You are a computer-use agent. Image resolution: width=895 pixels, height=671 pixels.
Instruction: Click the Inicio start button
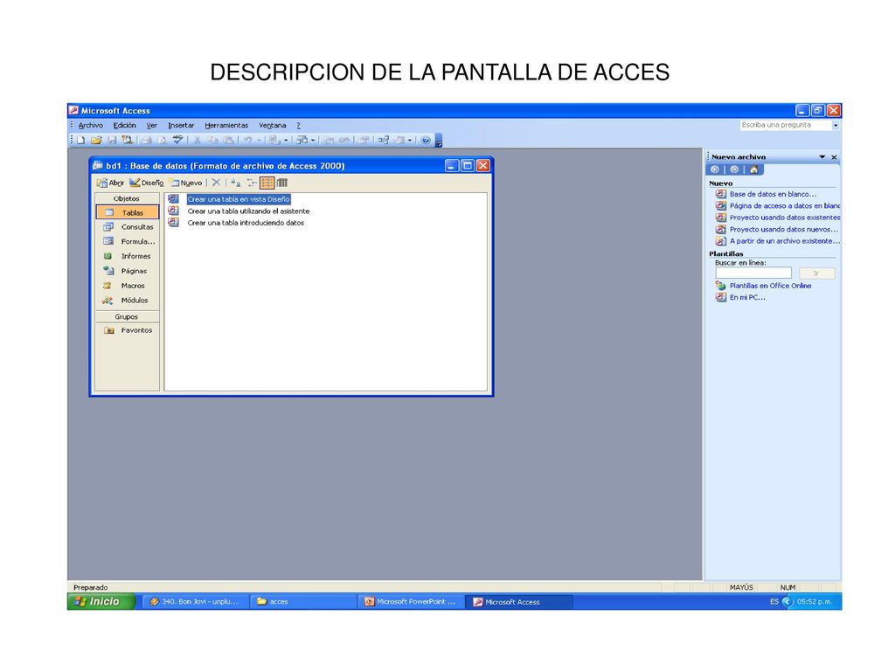101,601
